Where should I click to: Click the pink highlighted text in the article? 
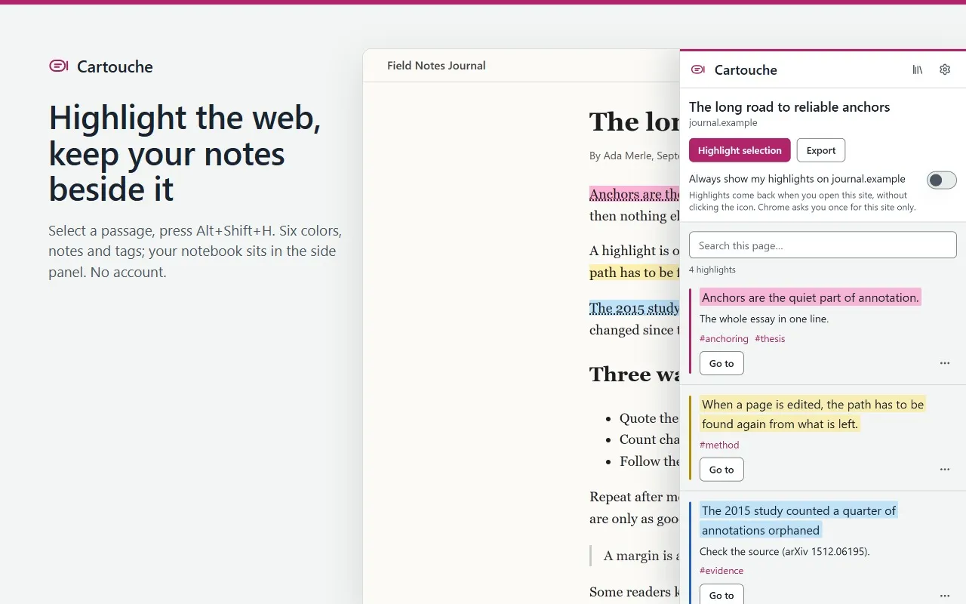635,194
